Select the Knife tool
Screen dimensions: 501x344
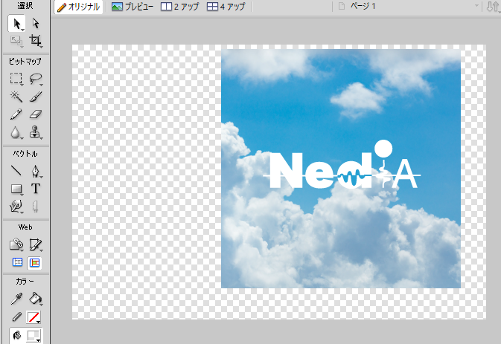pyautogui.click(x=35, y=207)
